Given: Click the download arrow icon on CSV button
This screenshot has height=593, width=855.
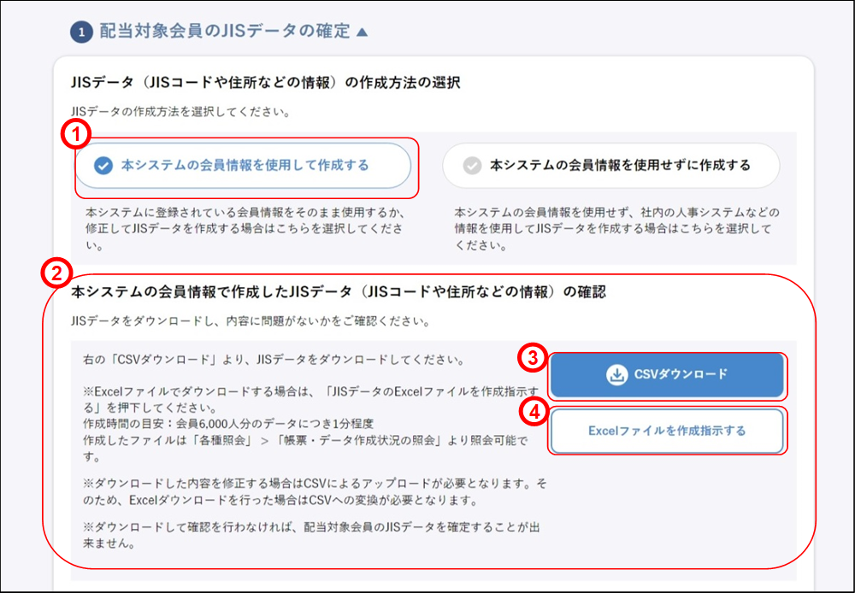Looking at the screenshot, I should tap(616, 375).
